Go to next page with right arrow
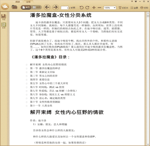This screenshot has width=150, height=146. (x=56, y=7)
